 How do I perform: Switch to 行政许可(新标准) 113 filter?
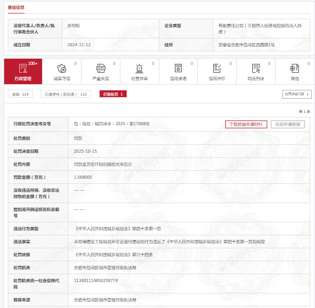pos(65,94)
